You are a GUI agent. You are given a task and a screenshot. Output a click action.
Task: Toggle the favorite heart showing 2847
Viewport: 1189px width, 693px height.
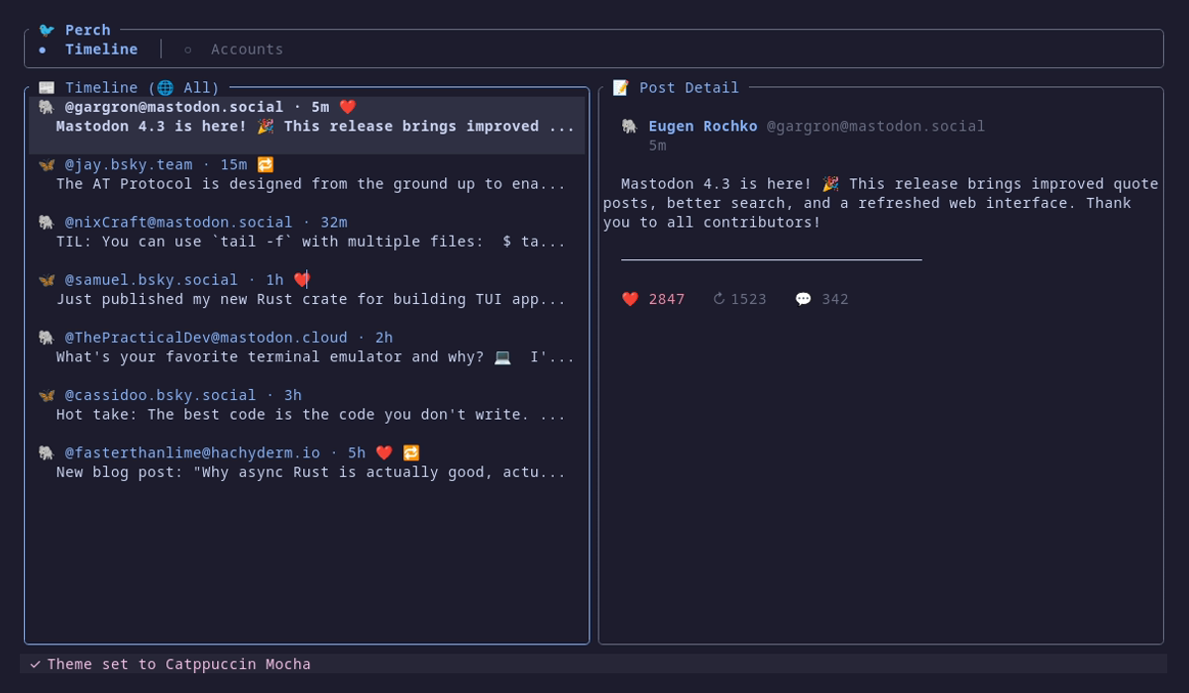[630, 299]
